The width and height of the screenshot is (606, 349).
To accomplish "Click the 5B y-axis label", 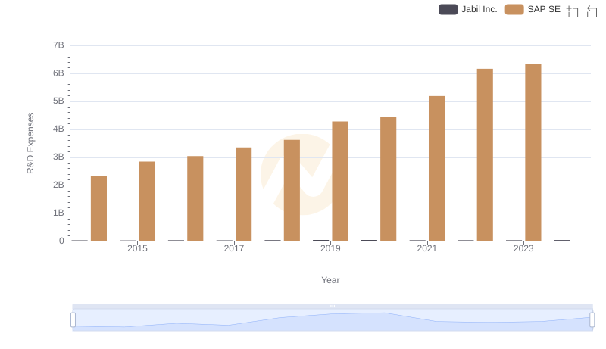I will click(x=58, y=101).
